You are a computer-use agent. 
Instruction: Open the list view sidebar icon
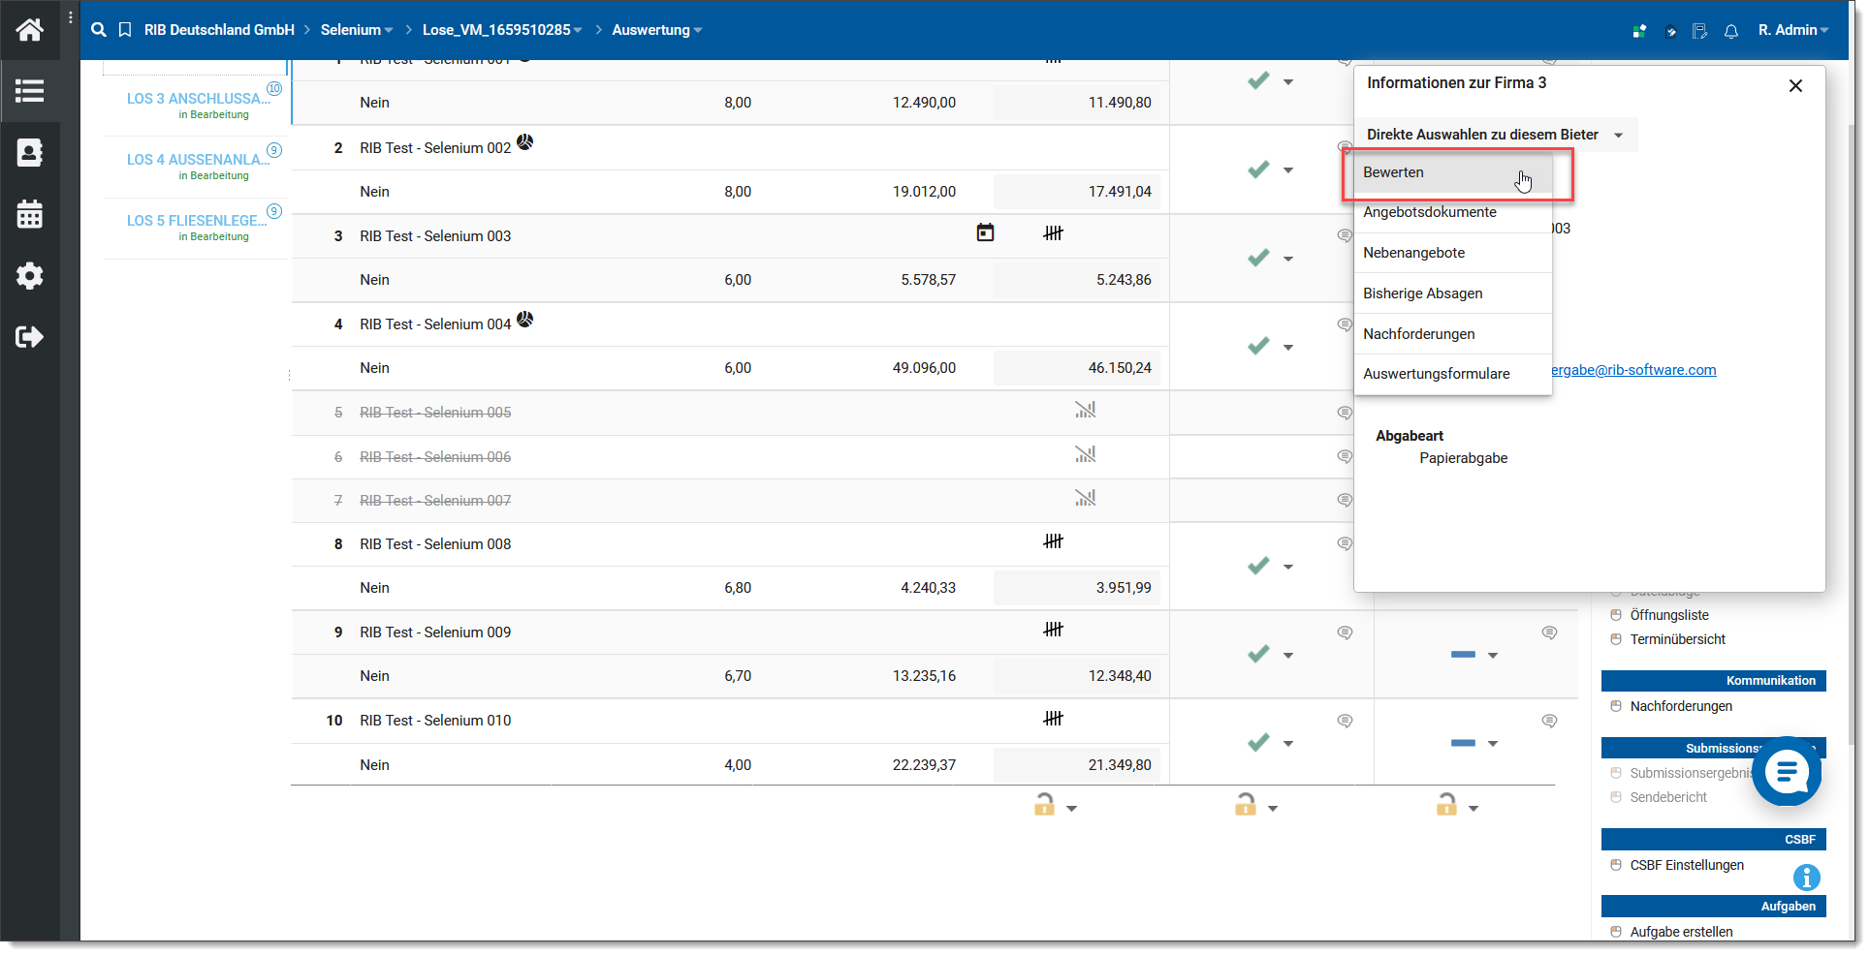coord(29,91)
